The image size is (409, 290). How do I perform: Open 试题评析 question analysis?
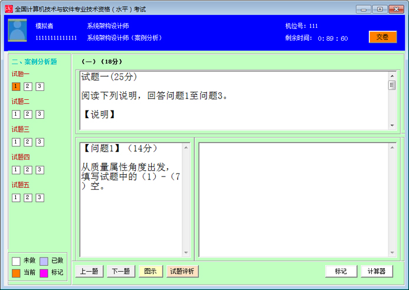(x=182, y=271)
